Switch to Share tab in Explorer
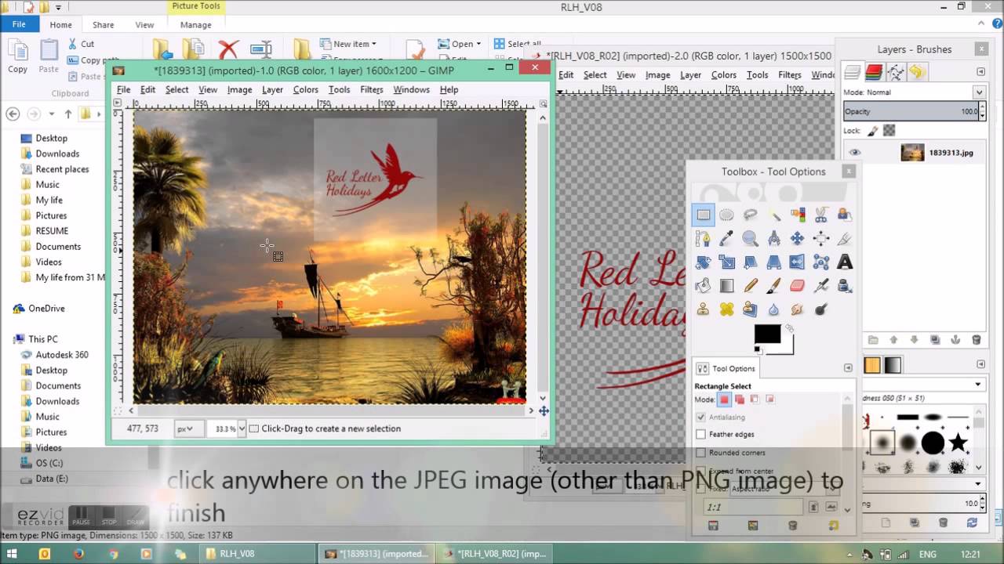Viewport: 1004px width, 564px height. tap(103, 25)
